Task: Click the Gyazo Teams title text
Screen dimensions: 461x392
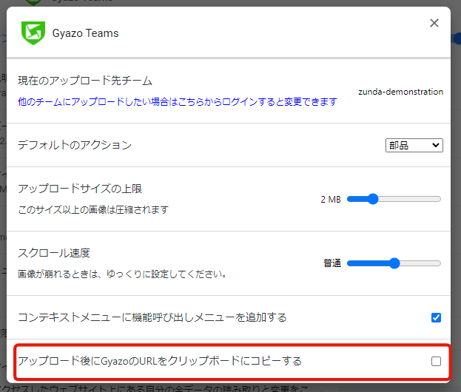Action: tap(85, 33)
